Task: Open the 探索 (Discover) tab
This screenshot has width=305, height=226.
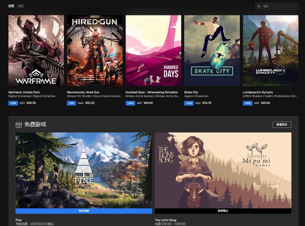Action: (x=11, y=6)
